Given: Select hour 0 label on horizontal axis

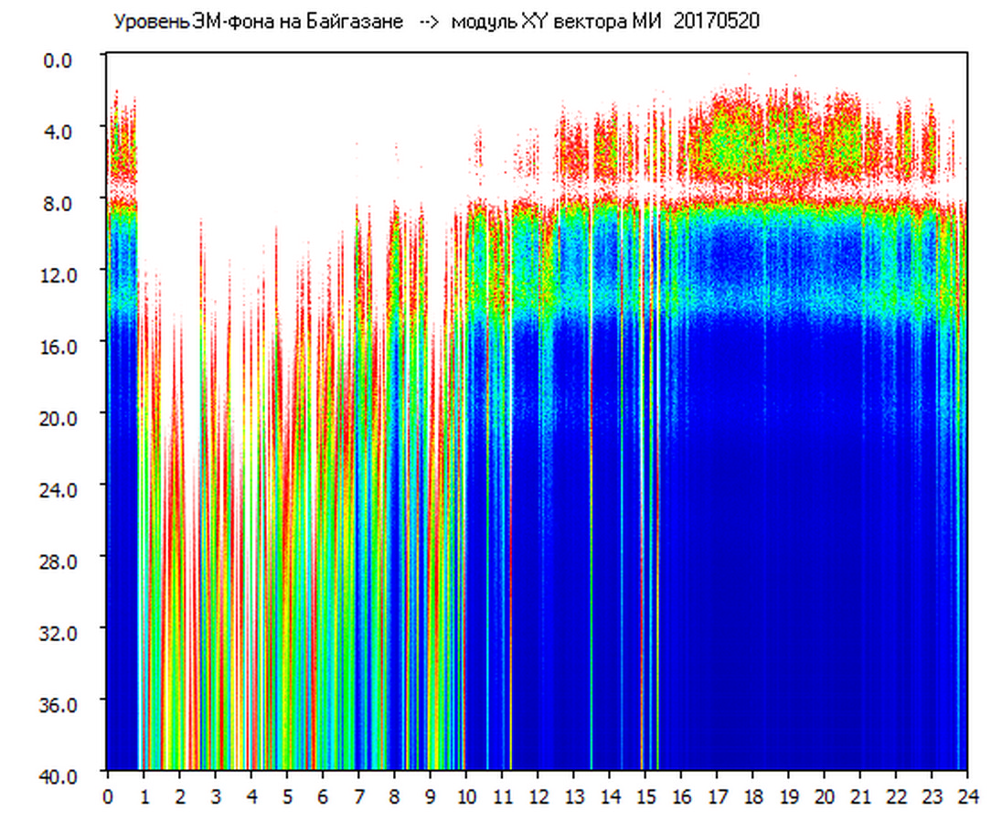Looking at the screenshot, I should pos(108,796).
